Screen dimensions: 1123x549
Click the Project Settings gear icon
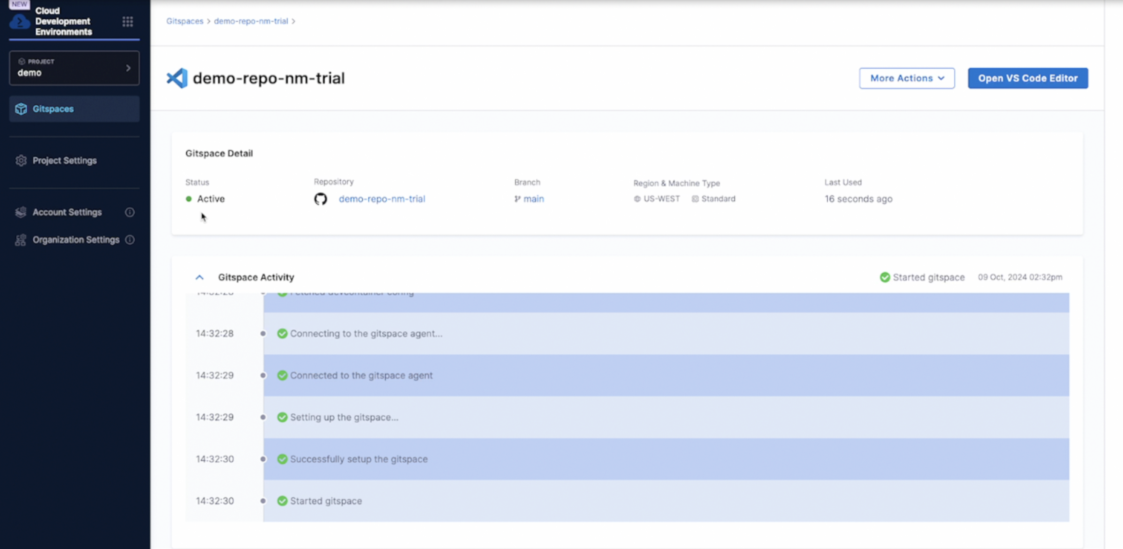point(21,160)
